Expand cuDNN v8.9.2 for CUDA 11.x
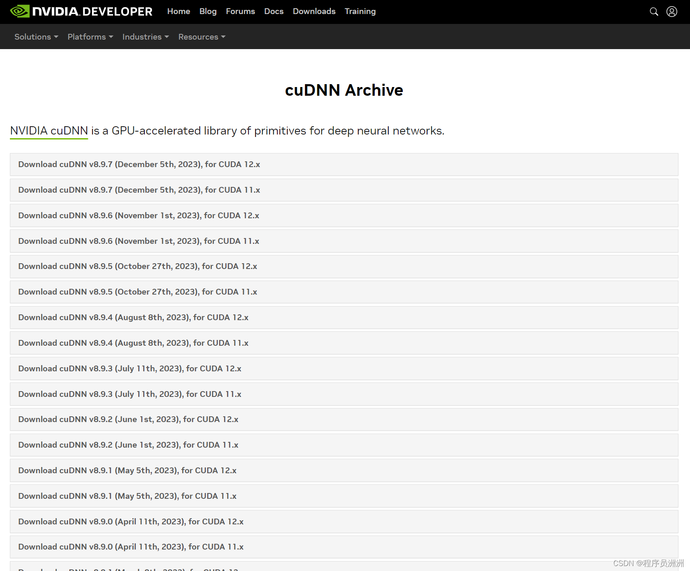The image size is (690, 571). click(x=344, y=445)
